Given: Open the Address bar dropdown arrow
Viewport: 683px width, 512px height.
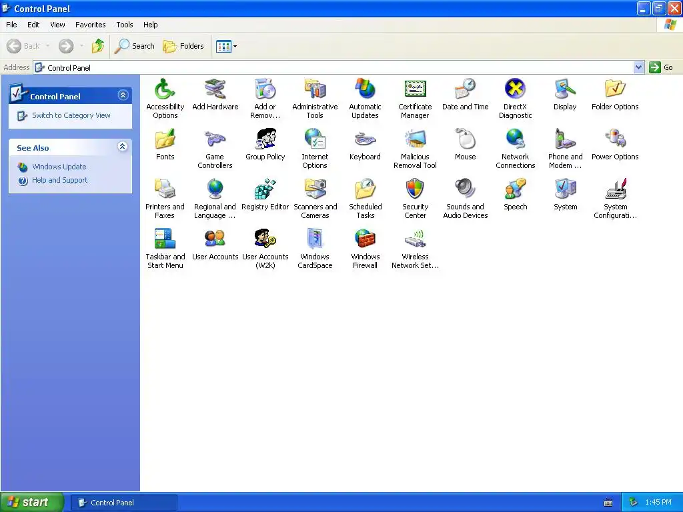Looking at the screenshot, I should [638, 67].
